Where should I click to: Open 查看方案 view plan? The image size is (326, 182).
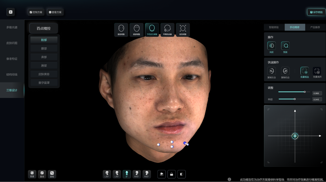click(x=55, y=12)
